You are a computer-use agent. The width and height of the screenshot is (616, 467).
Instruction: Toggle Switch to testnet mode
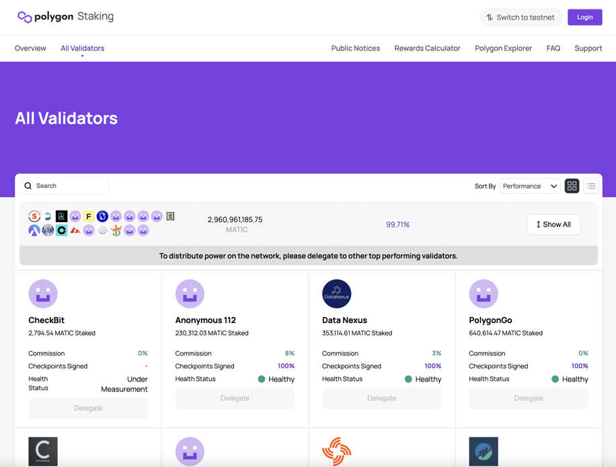tap(521, 17)
